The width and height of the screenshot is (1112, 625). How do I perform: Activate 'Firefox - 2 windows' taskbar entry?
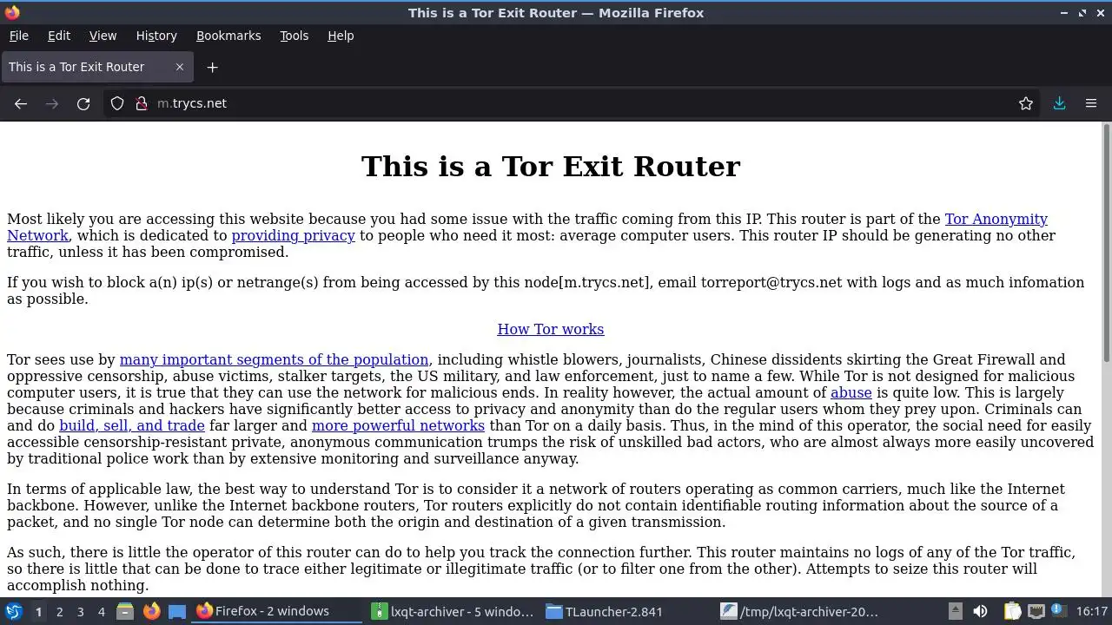point(278,611)
